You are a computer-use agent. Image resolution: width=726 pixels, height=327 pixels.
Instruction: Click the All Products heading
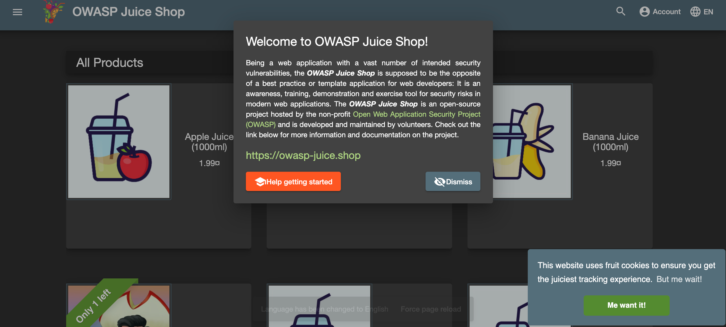pos(110,62)
